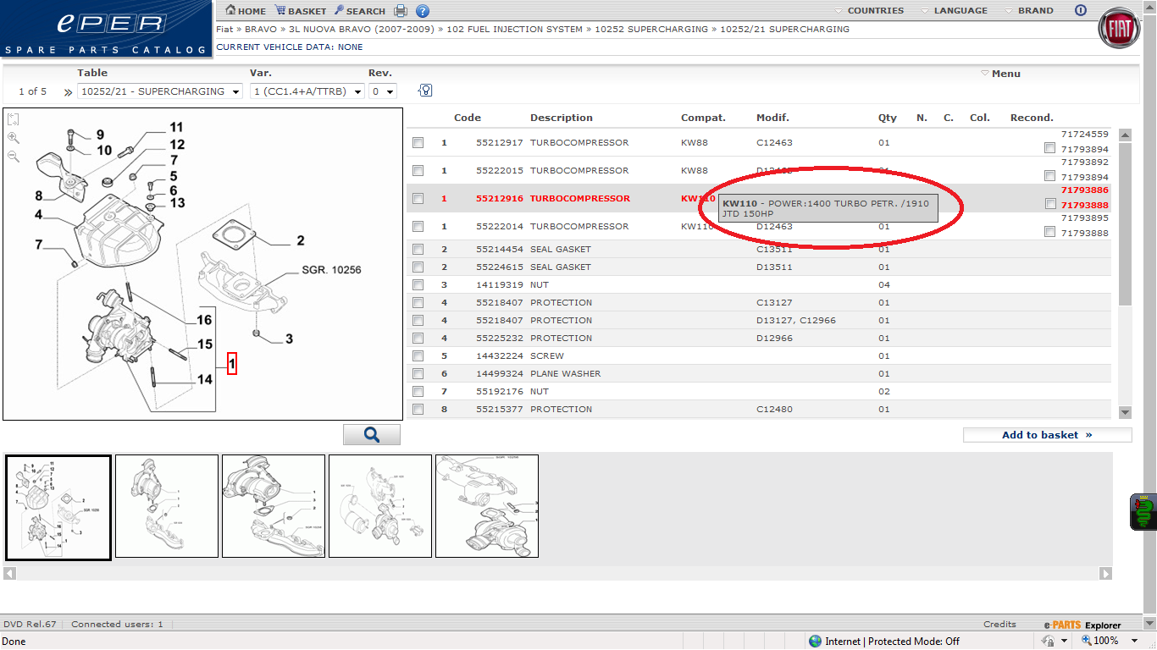
Task: Tick checkbox for turbocompressor 55212916
Action: point(418,199)
